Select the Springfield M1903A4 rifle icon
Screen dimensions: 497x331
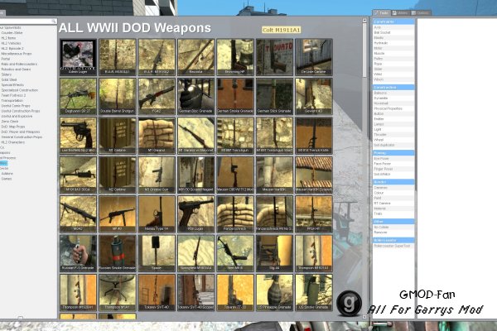click(x=195, y=253)
